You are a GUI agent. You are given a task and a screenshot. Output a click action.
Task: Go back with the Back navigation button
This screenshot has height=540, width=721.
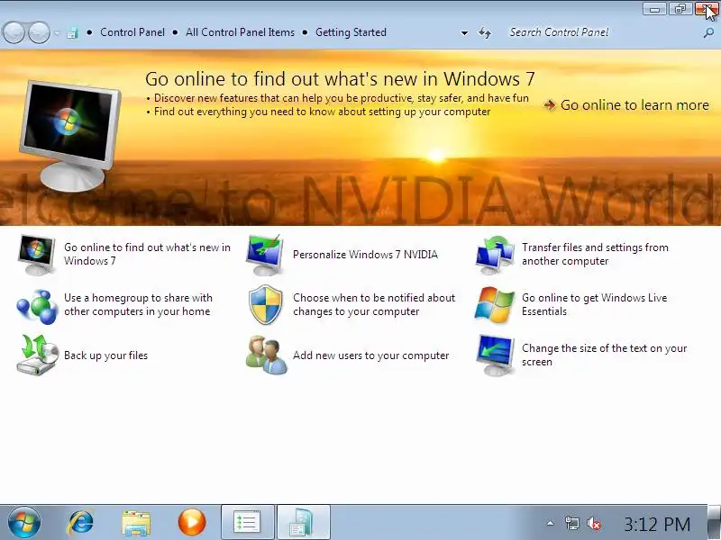click(14, 32)
